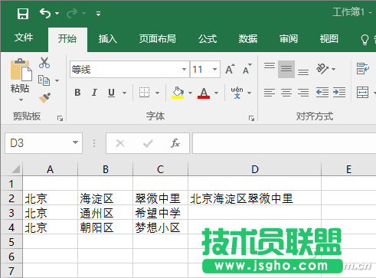Select cell D2 containing 北京海淀区翠微中里
This screenshot has height=278, width=376.
[254, 198]
